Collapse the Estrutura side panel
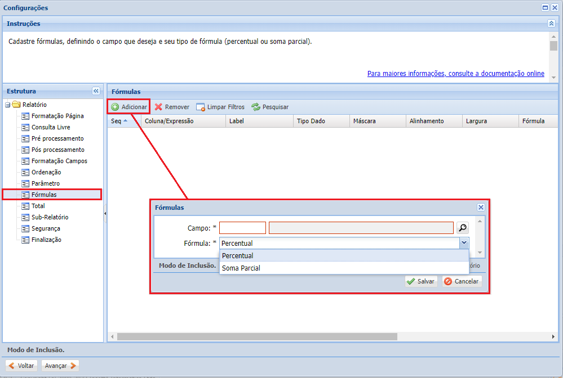Image resolution: width=563 pixels, height=378 pixels. (x=96, y=91)
